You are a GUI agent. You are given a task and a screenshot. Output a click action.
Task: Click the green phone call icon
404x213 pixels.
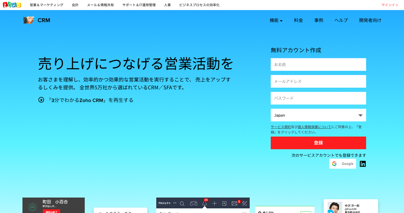point(33,207)
